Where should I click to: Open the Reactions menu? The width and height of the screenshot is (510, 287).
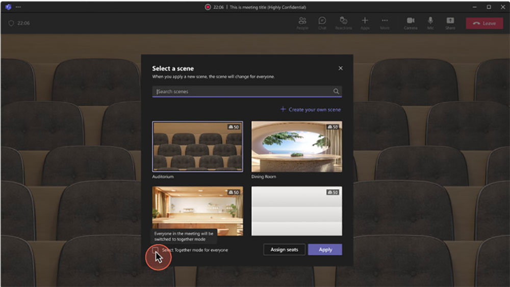point(343,22)
